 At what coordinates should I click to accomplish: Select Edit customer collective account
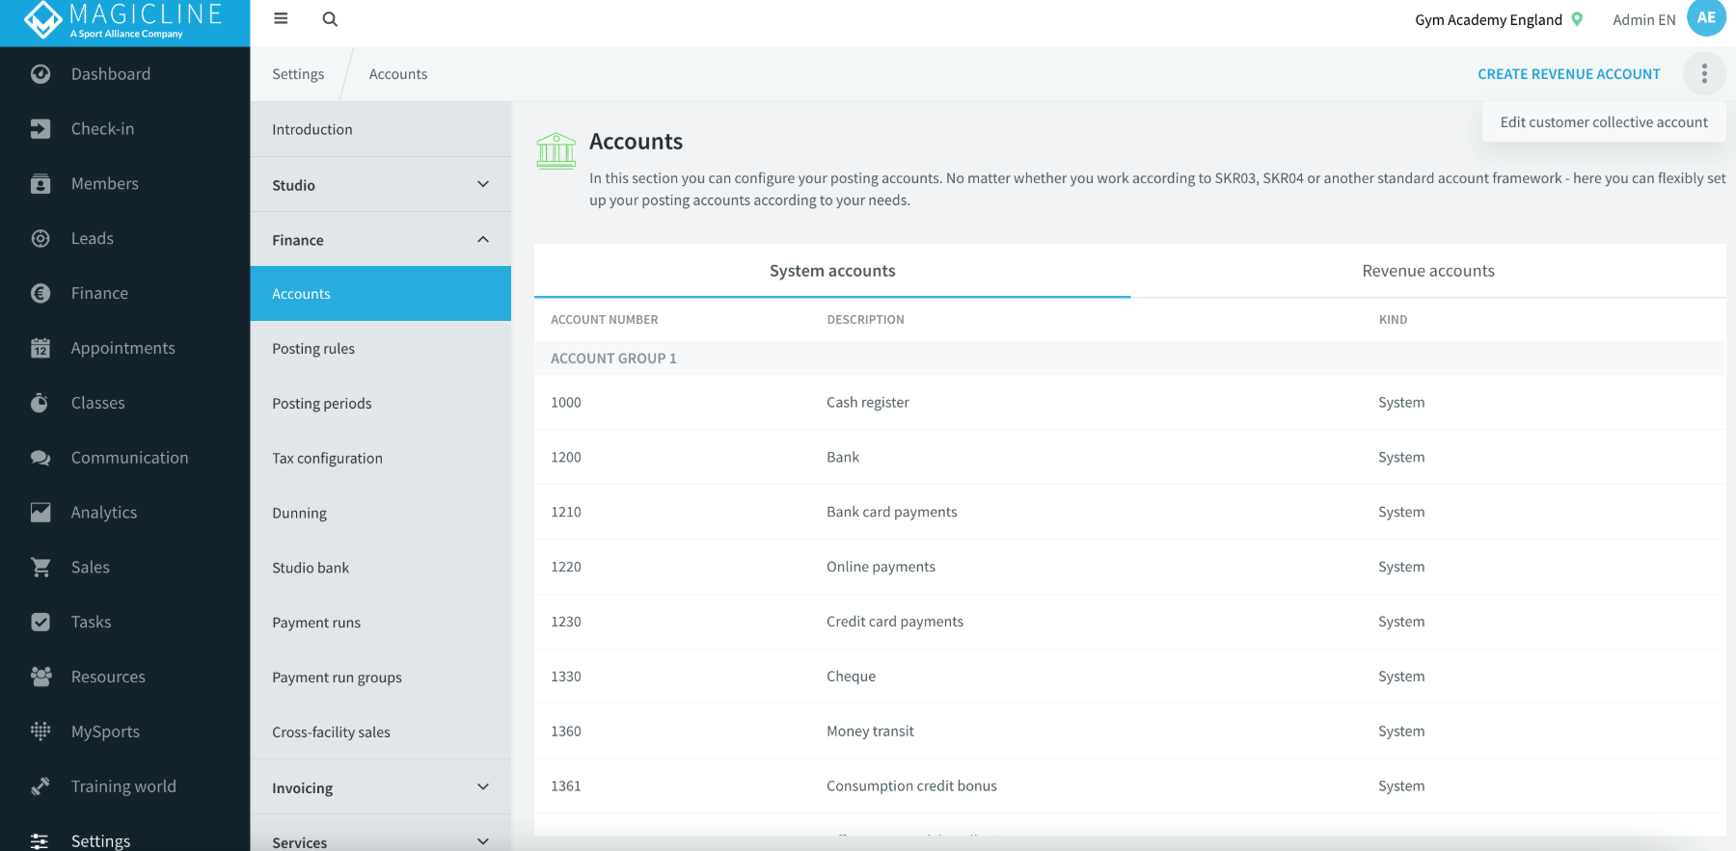pyautogui.click(x=1604, y=122)
